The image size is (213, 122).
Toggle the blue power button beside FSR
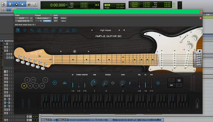[x=158, y=83]
